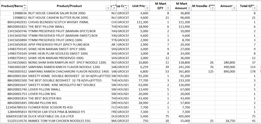Image resolution: width=261 pixels, height=124 pixels.
Task: Select Amount cell 490,000
Action: click(x=226, y=67)
